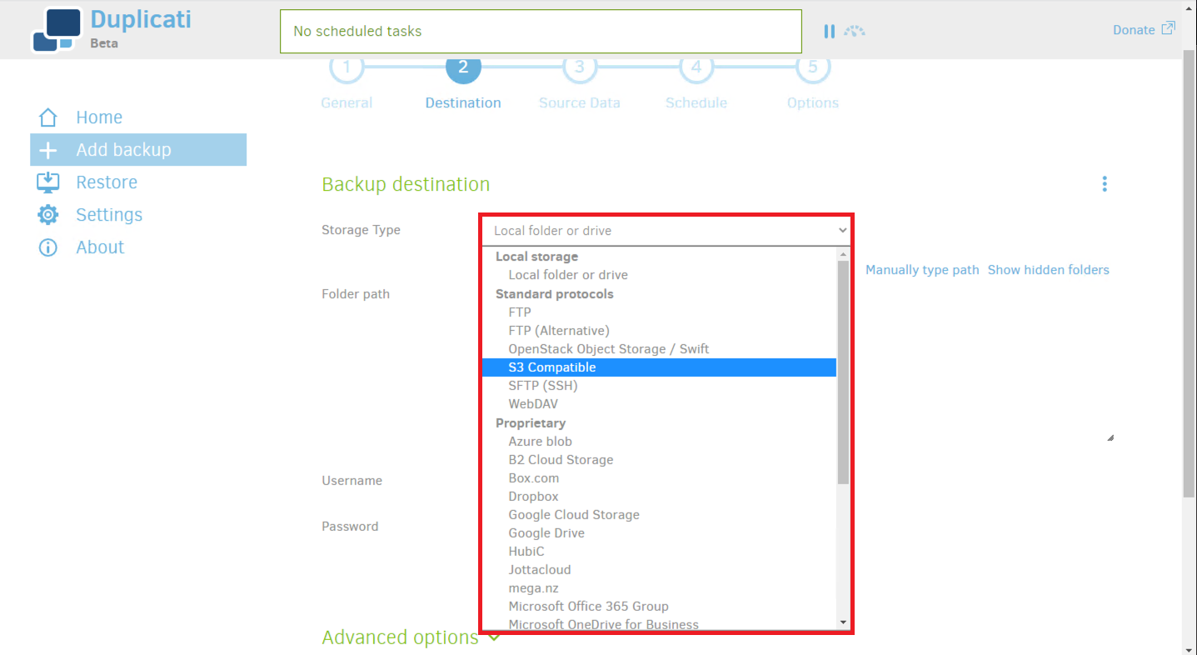
Task: Select SFTP (SSH) storage option
Action: pyautogui.click(x=543, y=386)
